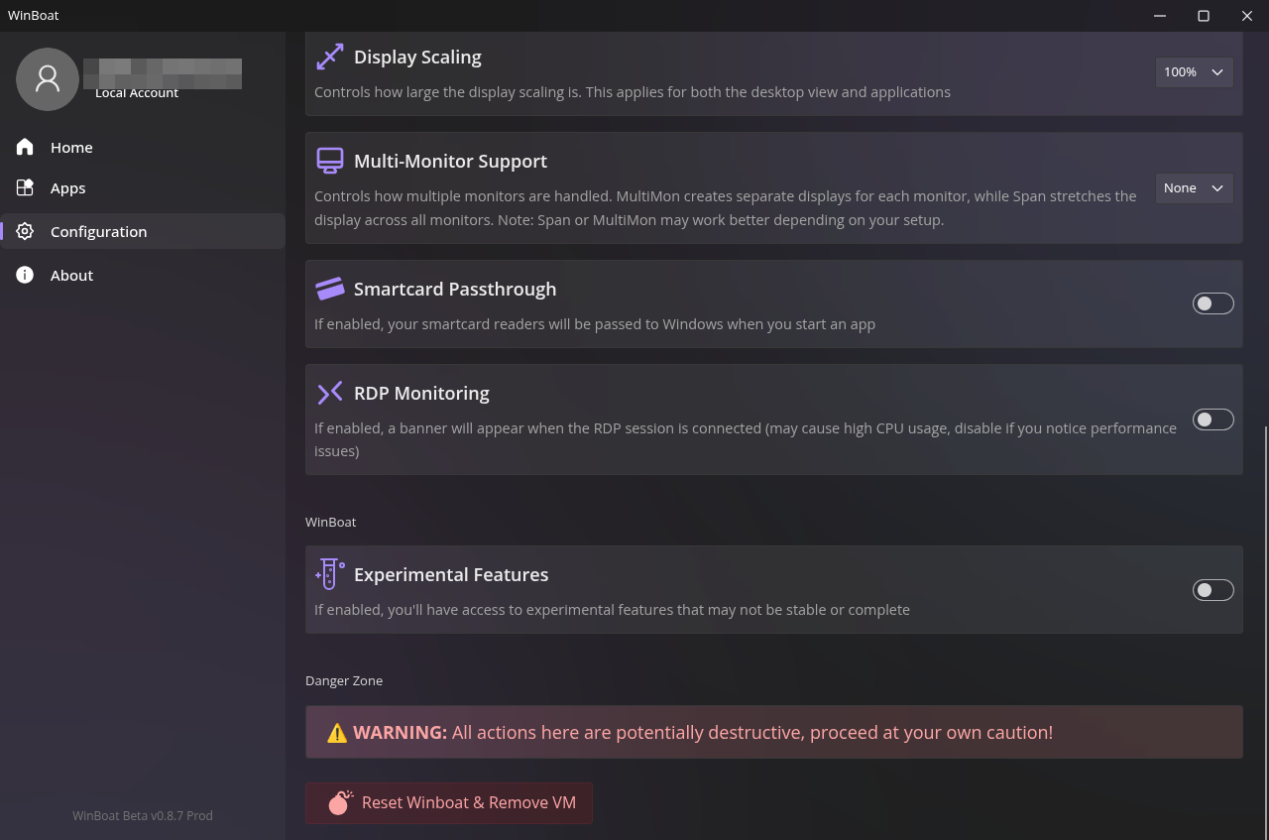Click the Multi-Monitor Support monitor icon
The image size is (1269, 840).
[x=329, y=161]
